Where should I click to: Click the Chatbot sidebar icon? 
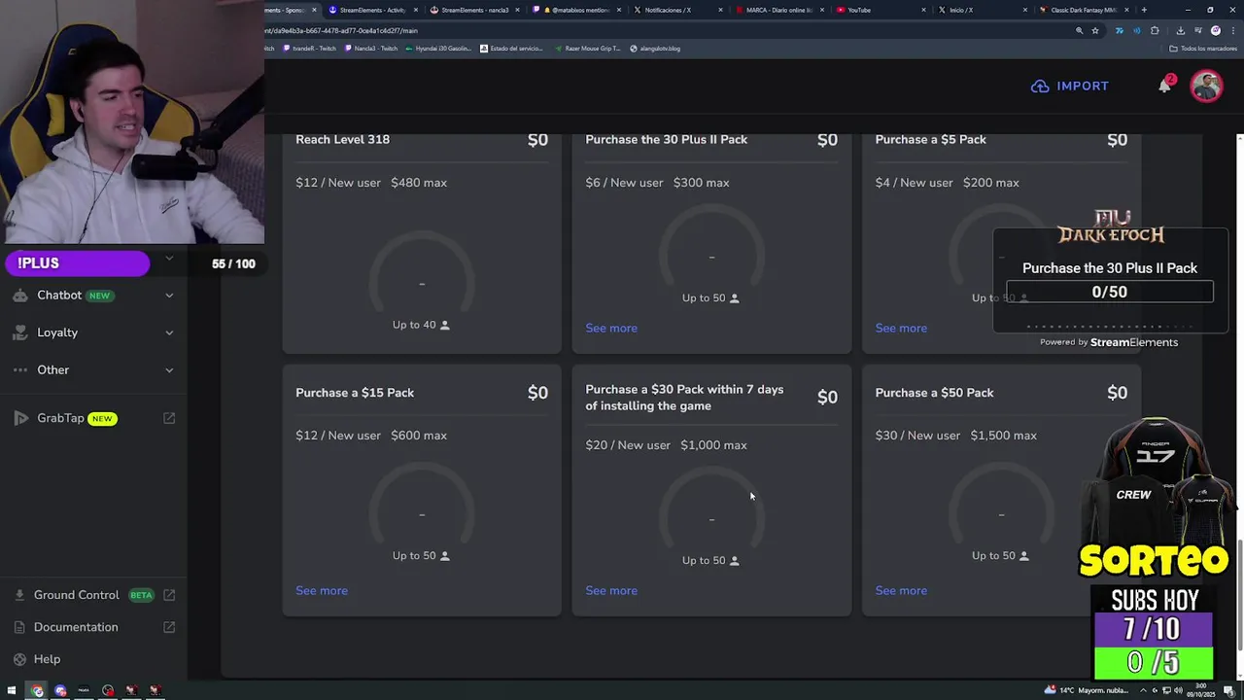point(20,296)
